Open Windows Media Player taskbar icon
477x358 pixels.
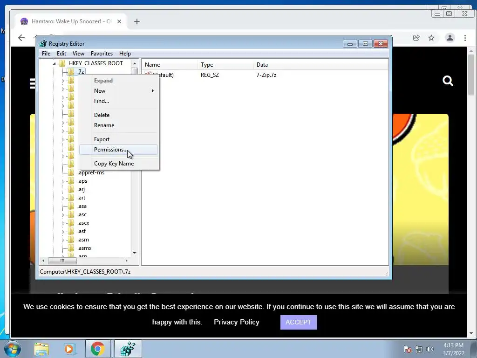click(69, 349)
